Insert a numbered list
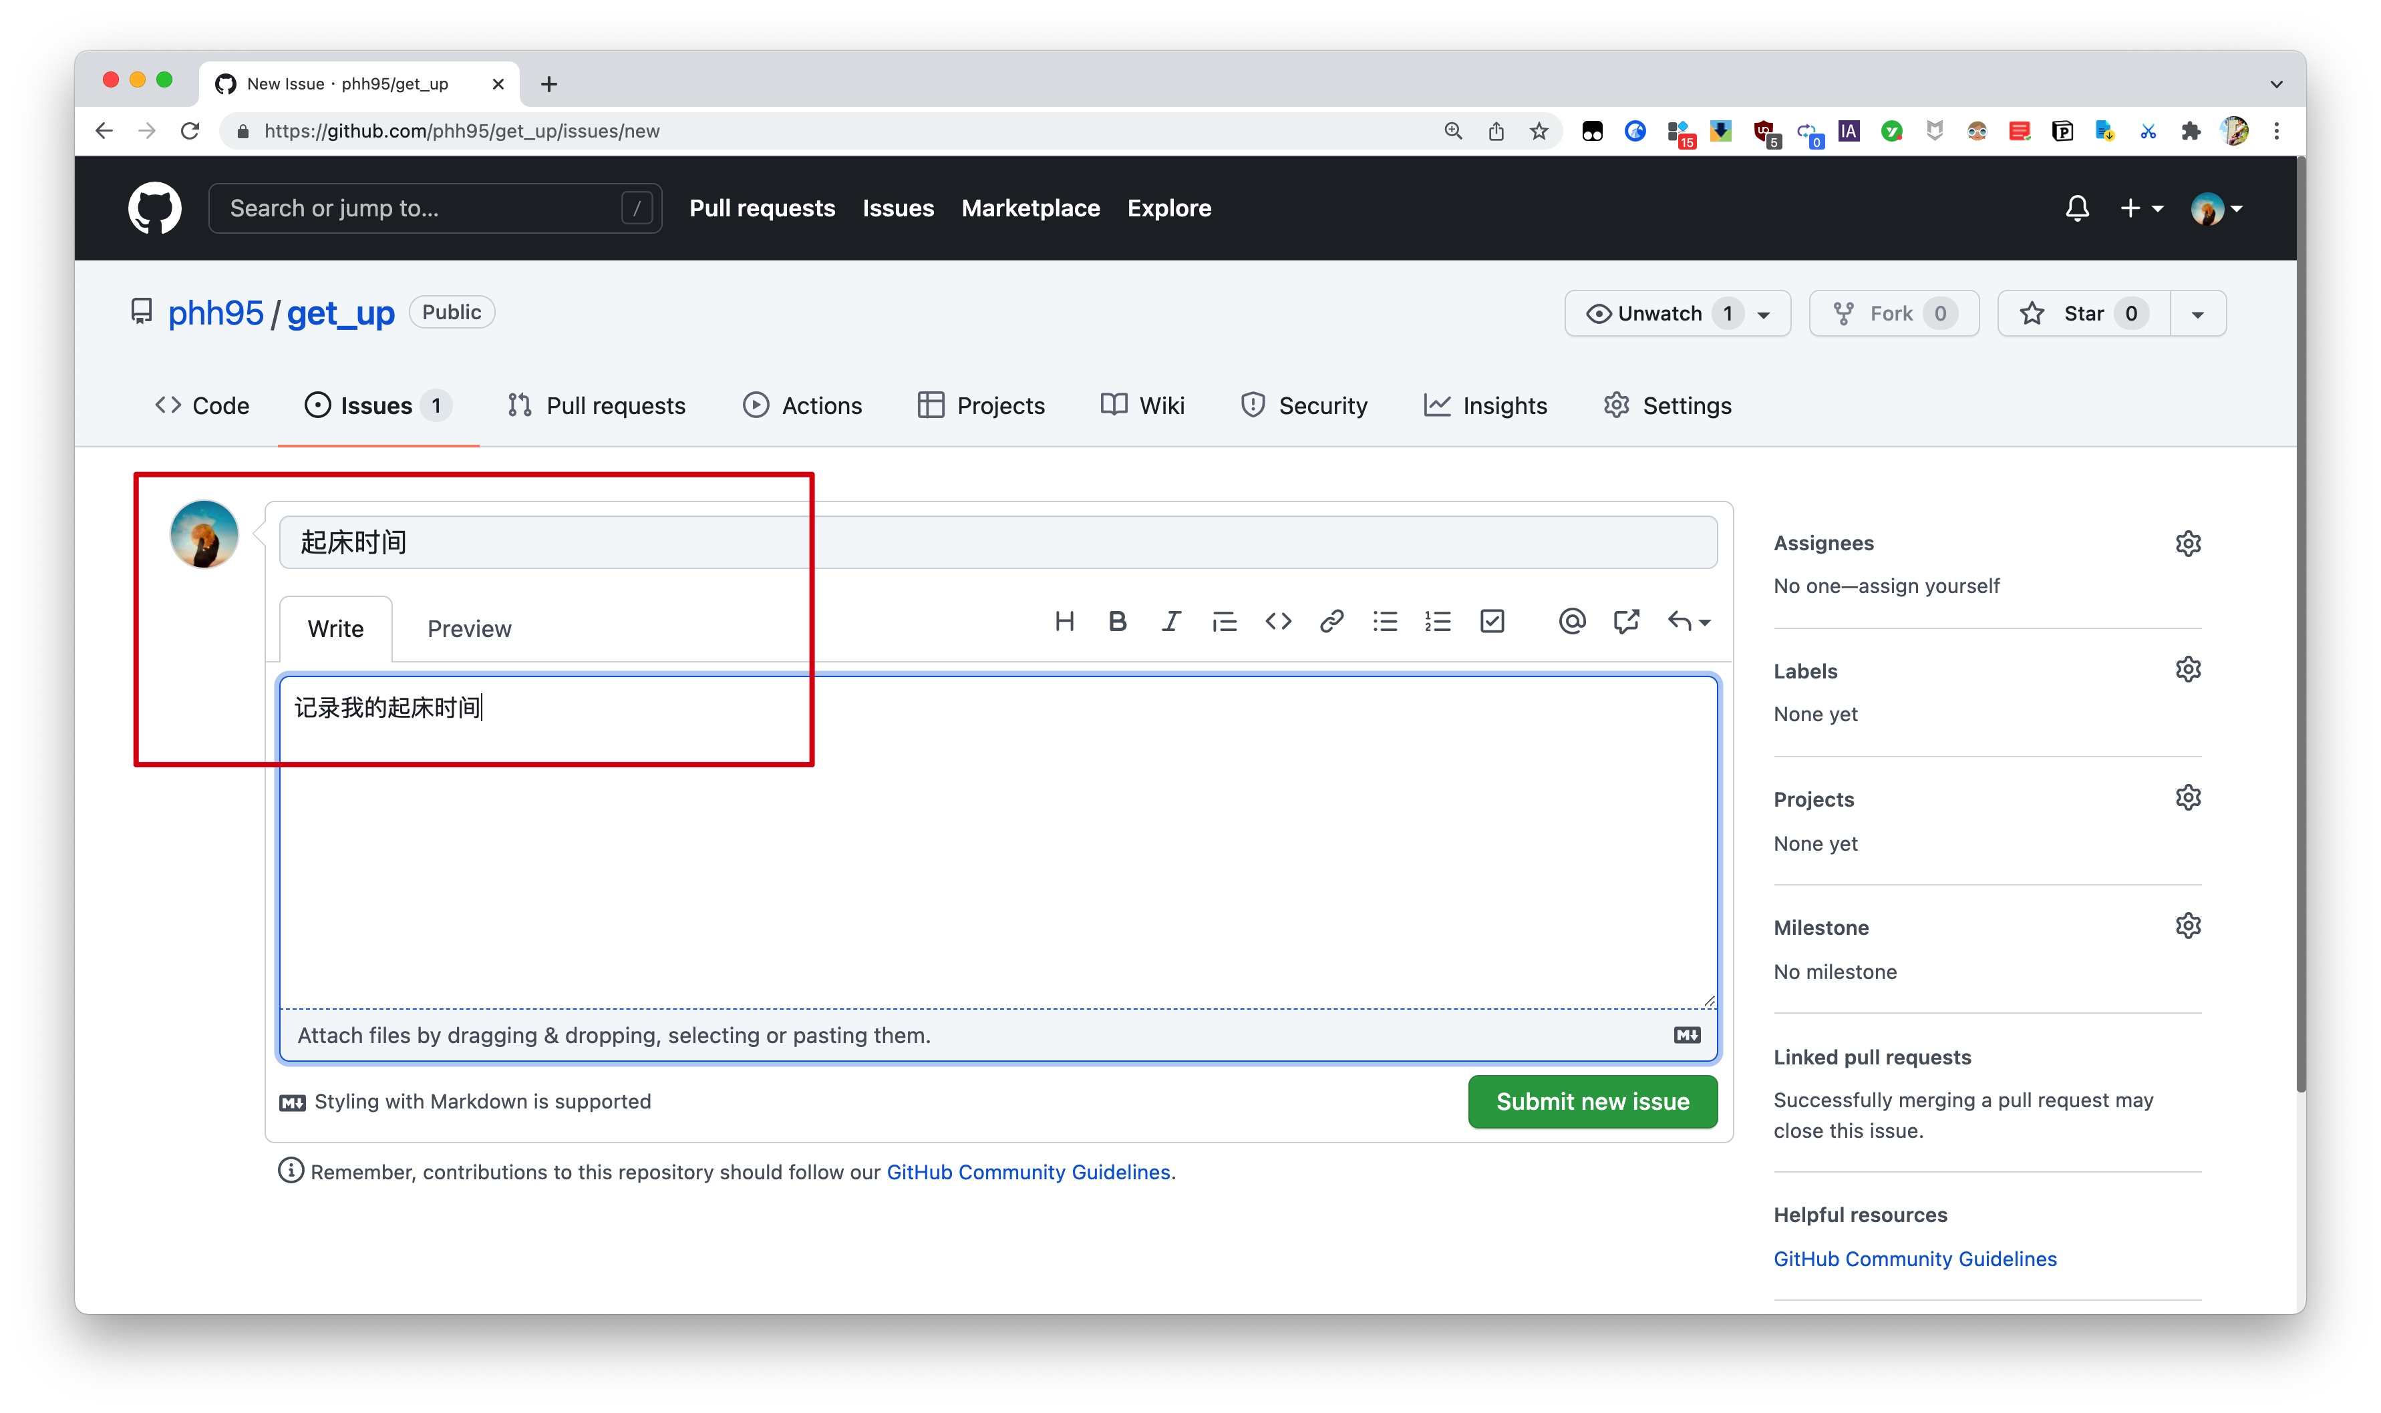The width and height of the screenshot is (2381, 1413). tap(1437, 622)
